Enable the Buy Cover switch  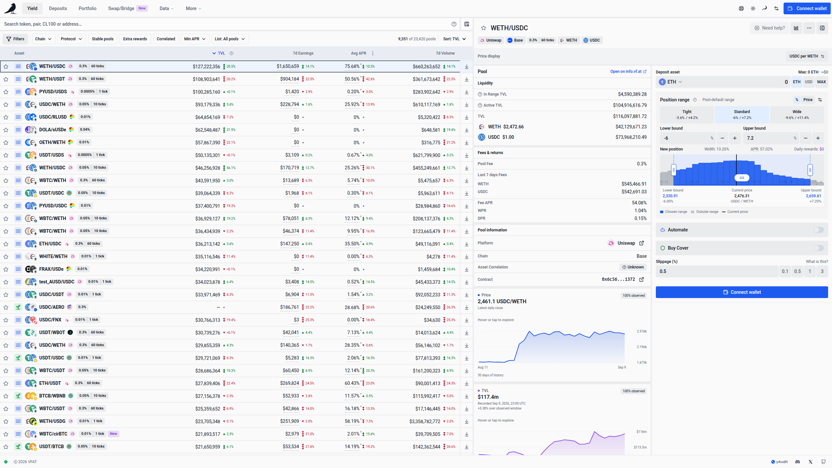819,248
